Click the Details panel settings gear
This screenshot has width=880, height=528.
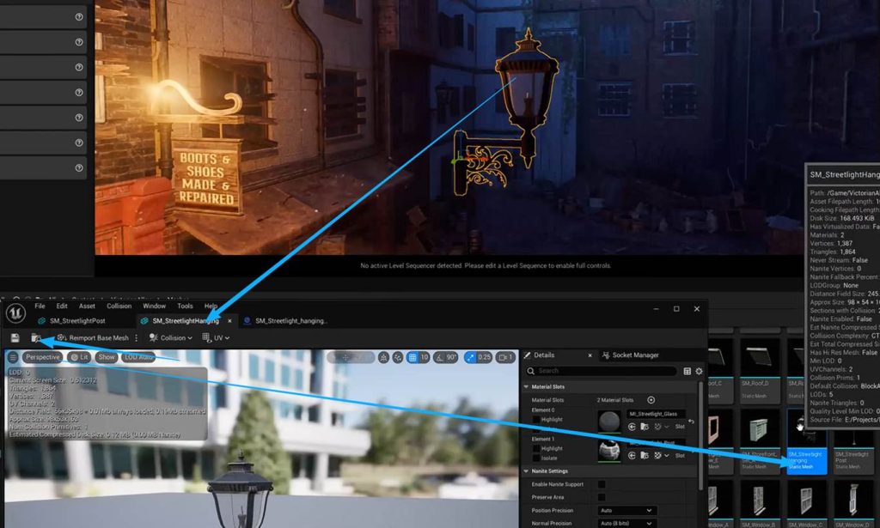click(699, 371)
